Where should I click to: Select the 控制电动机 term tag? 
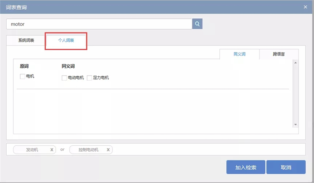pos(88,150)
